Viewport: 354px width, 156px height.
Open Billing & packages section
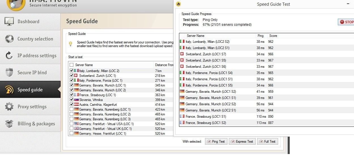click(30, 124)
